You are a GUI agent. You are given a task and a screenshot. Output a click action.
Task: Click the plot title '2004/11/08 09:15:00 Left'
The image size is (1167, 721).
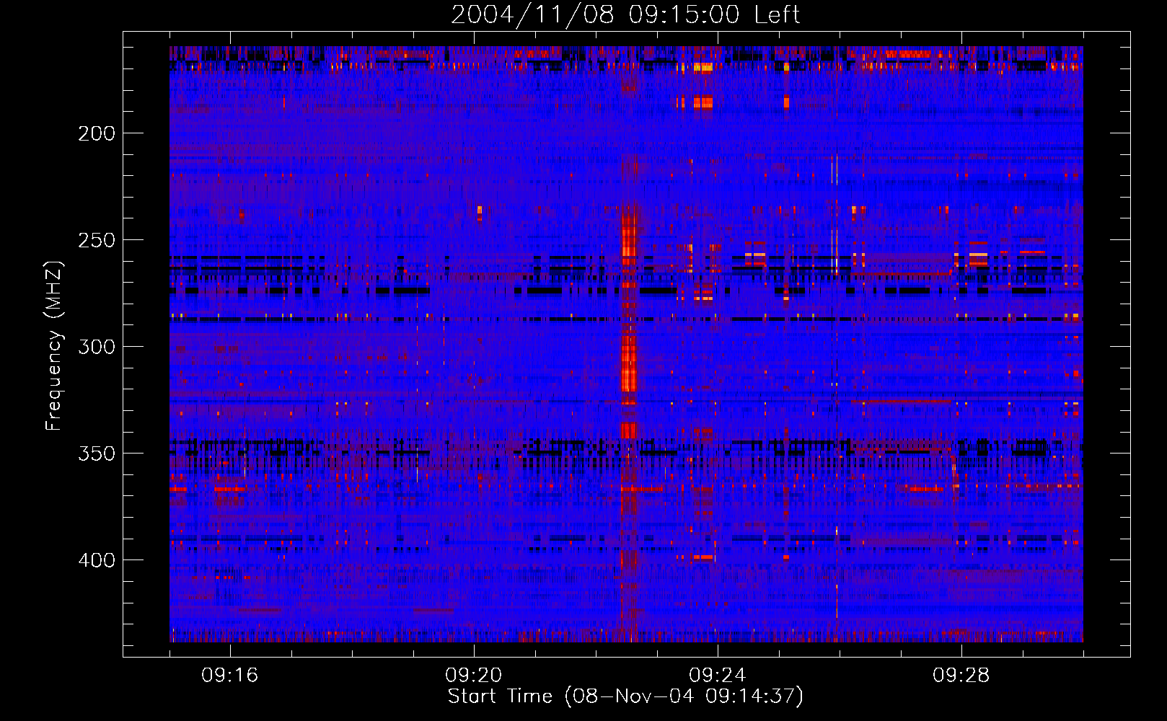pyautogui.click(x=625, y=14)
